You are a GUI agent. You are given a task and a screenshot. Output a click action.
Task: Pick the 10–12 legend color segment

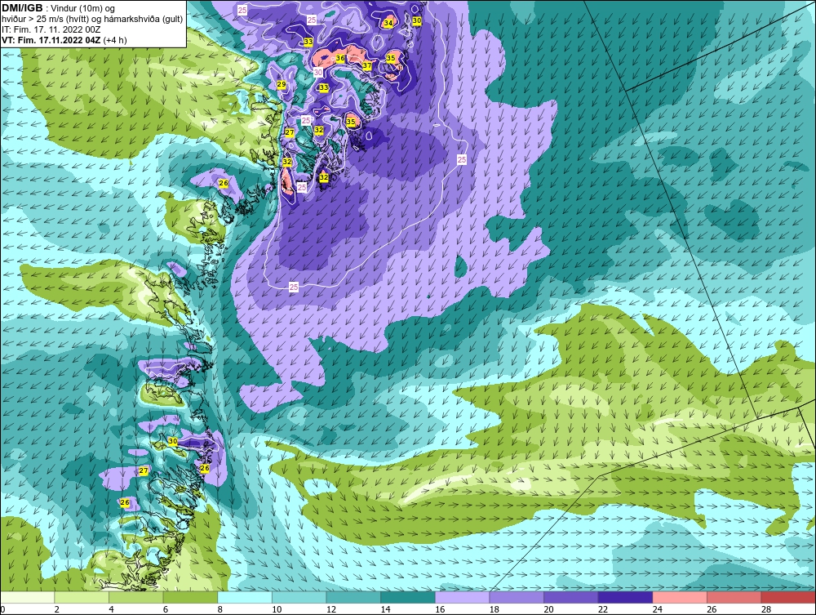coord(299,597)
